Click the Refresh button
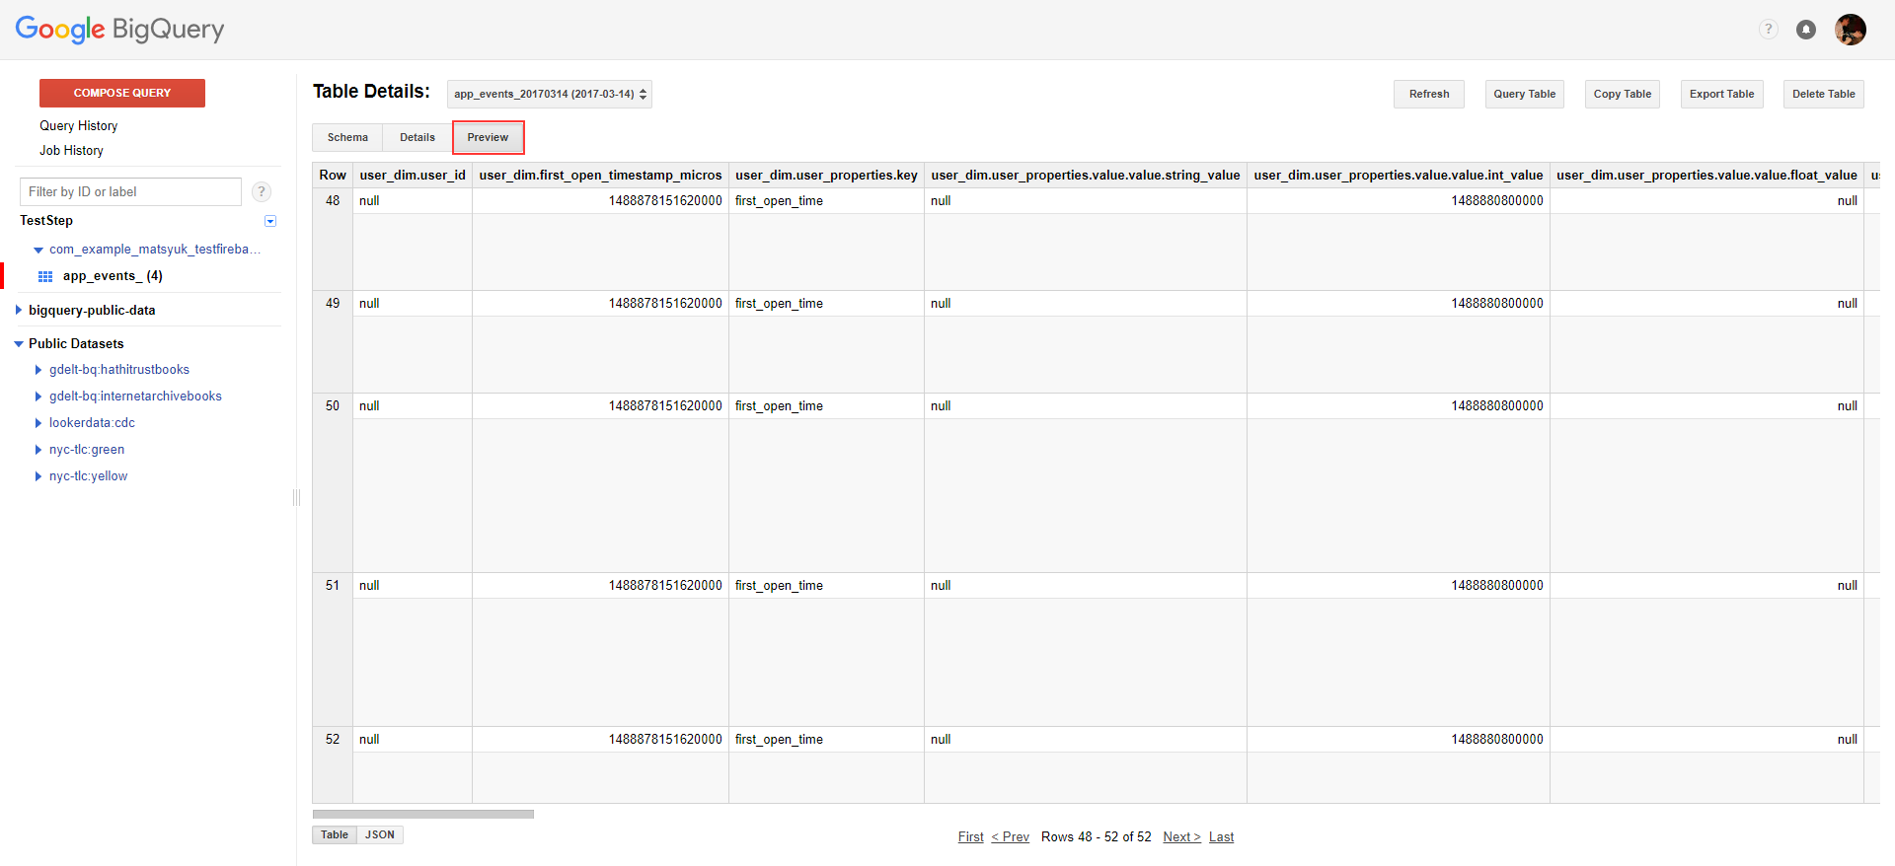 tap(1429, 94)
